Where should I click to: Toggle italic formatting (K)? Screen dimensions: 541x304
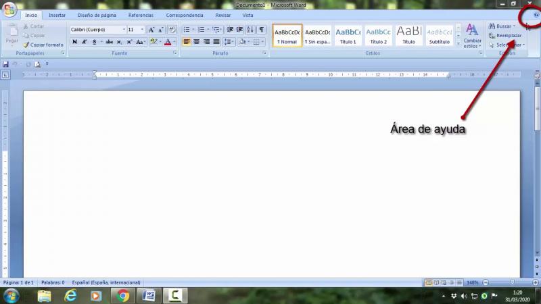85,42
